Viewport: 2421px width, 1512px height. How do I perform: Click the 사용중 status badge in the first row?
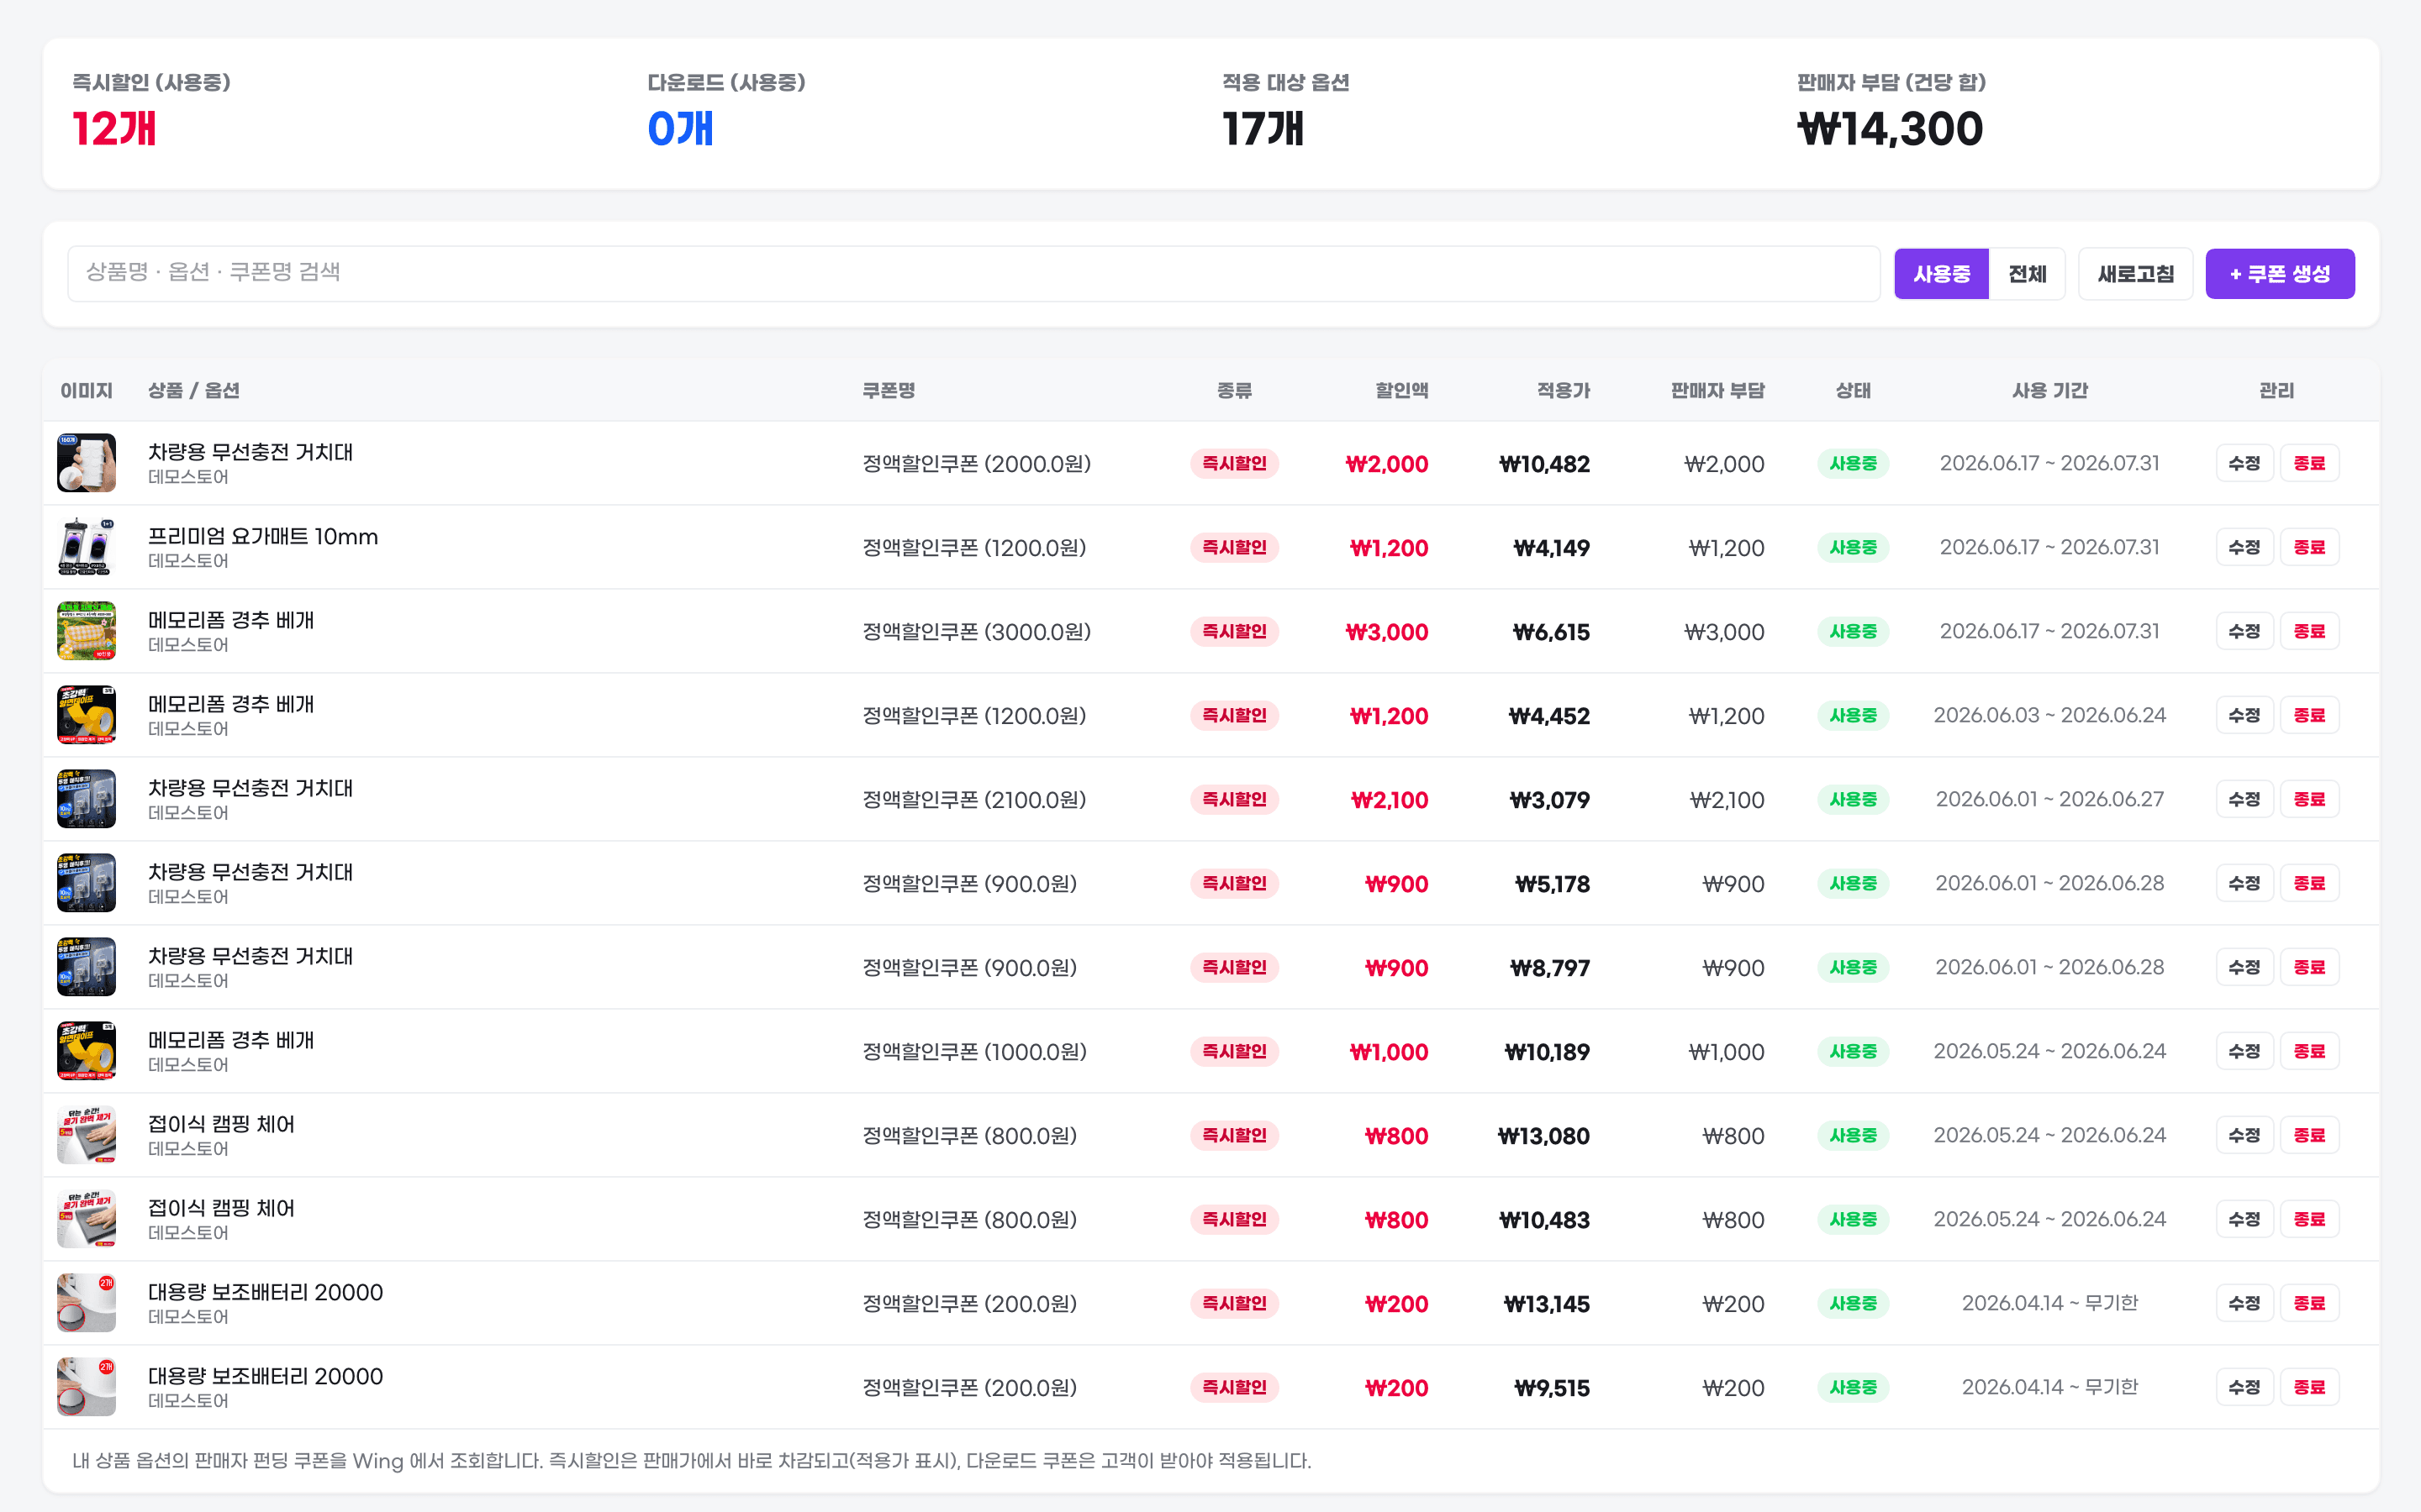(1853, 463)
